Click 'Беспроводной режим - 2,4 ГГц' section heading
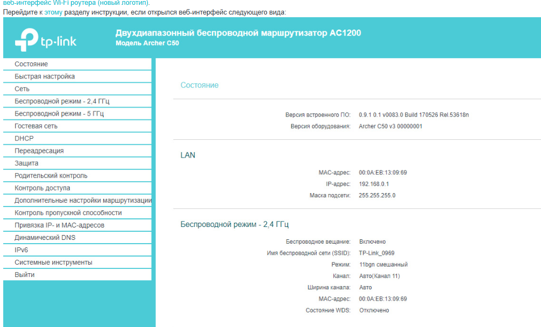The image size is (541, 327). click(x=234, y=225)
